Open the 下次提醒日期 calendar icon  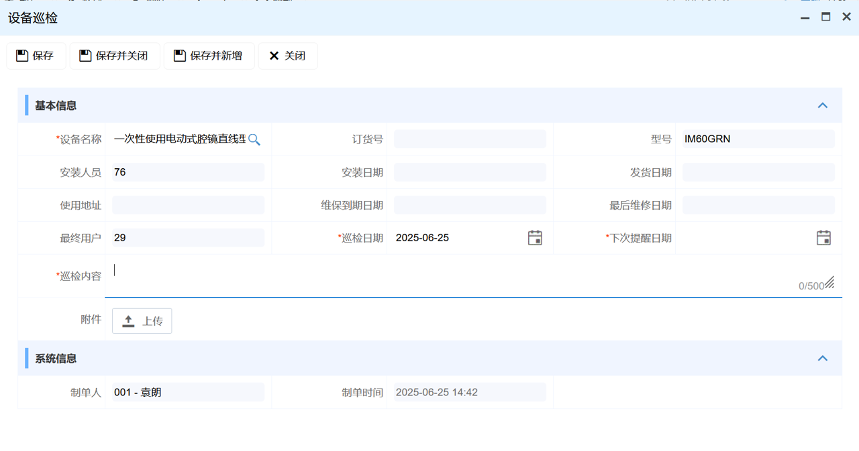(823, 238)
